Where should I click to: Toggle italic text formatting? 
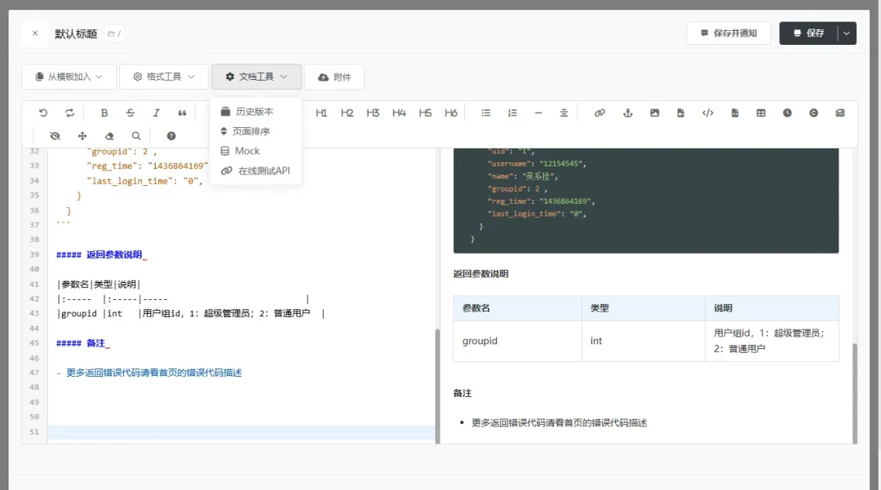(157, 113)
